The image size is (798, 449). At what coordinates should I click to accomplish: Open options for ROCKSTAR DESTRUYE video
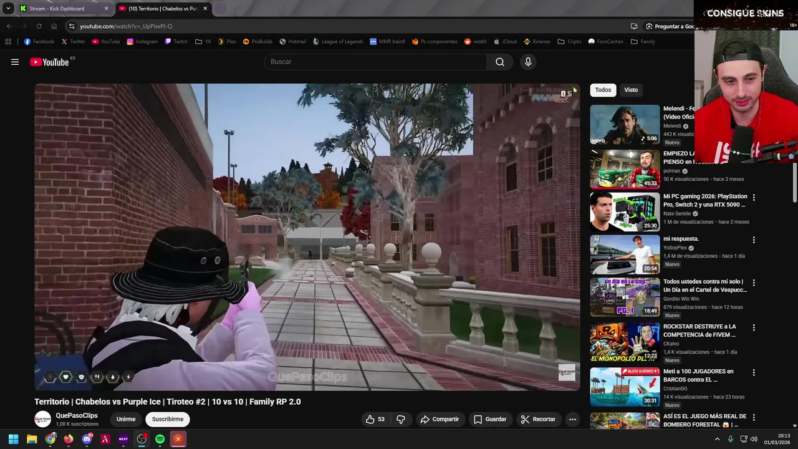(754, 327)
